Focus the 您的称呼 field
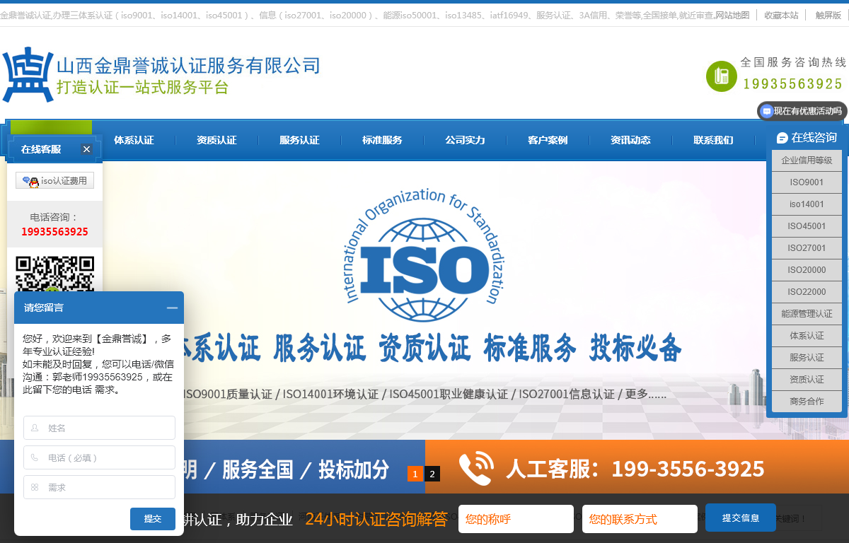This screenshot has height=543, width=849. (516, 519)
